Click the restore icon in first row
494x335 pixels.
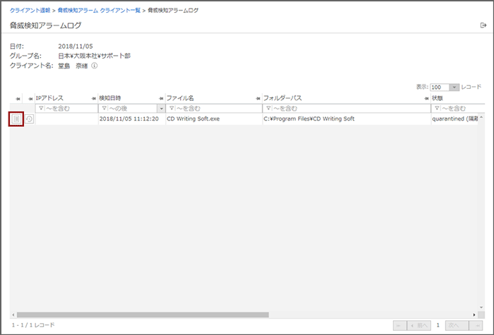pyautogui.click(x=29, y=119)
